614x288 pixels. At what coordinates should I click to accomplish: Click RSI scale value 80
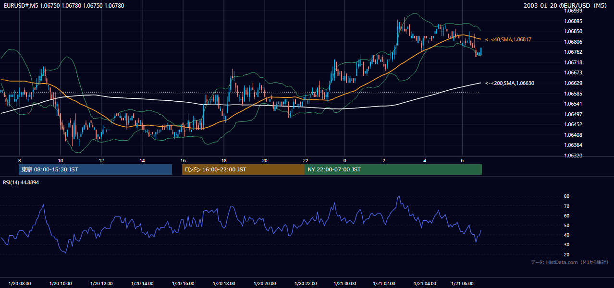click(566, 196)
